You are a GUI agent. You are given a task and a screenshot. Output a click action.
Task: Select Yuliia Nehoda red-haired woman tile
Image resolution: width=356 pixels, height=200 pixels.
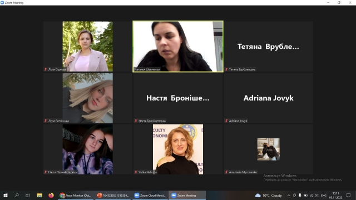point(178,149)
